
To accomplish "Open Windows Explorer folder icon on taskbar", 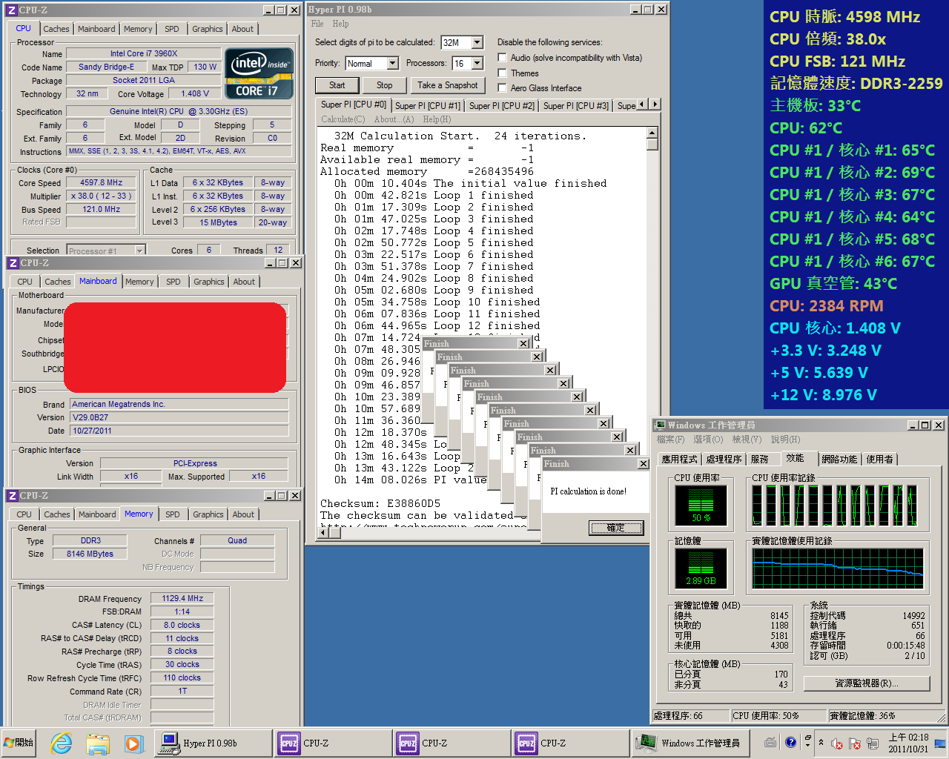I will [97, 743].
